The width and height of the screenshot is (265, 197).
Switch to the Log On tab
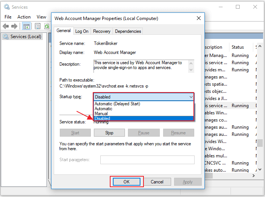(x=82, y=31)
